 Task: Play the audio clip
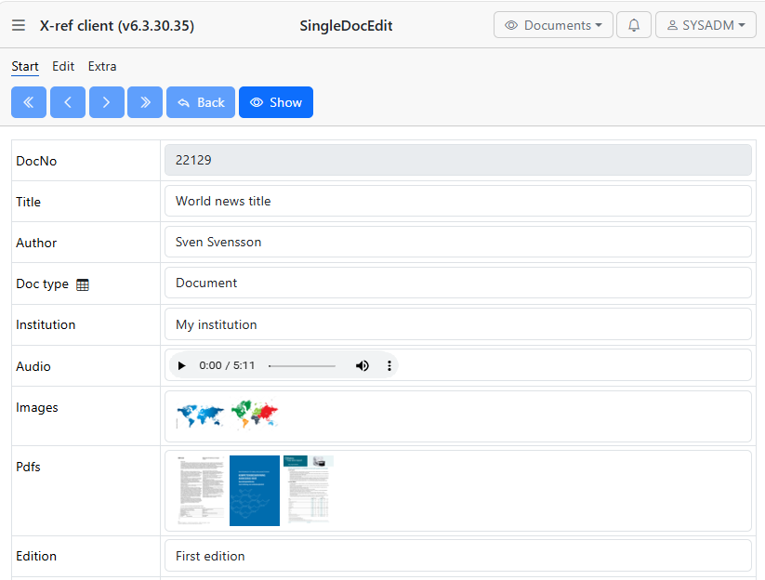[x=182, y=365]
